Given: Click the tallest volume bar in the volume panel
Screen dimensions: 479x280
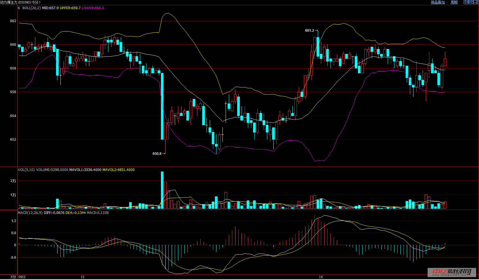Looking at the screenshot, I should pos(162,190).
